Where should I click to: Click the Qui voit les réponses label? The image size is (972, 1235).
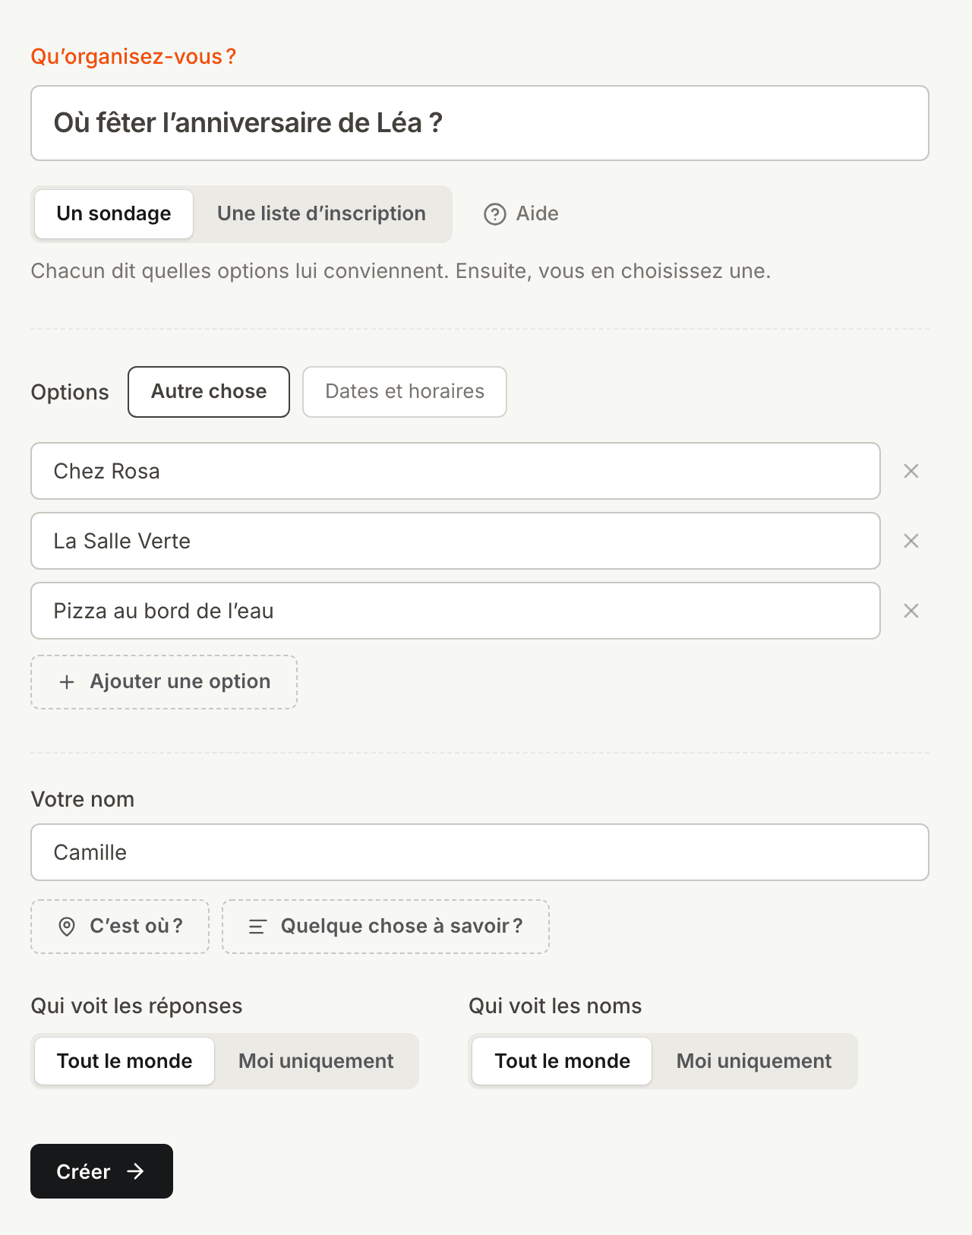click(x=137, y=1006)
